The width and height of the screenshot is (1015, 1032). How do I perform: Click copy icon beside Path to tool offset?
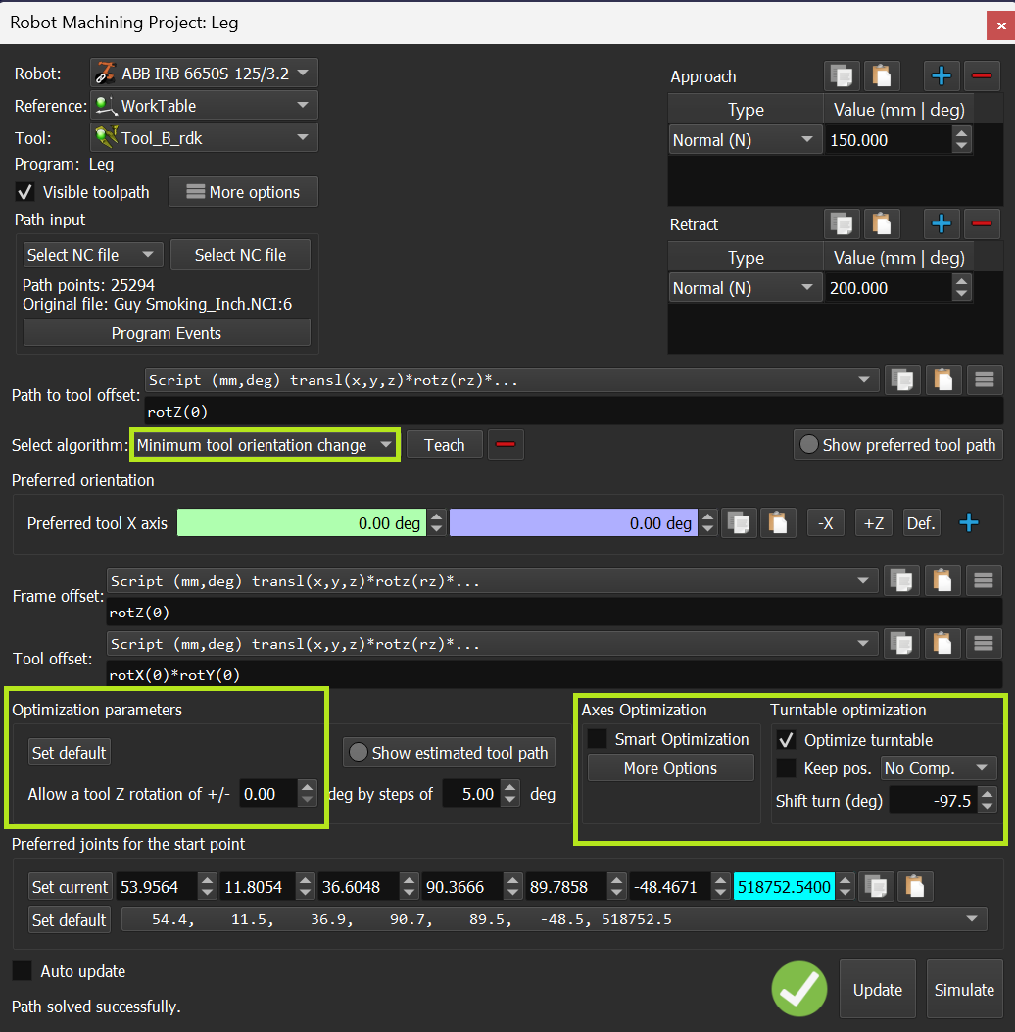point(901,380)
